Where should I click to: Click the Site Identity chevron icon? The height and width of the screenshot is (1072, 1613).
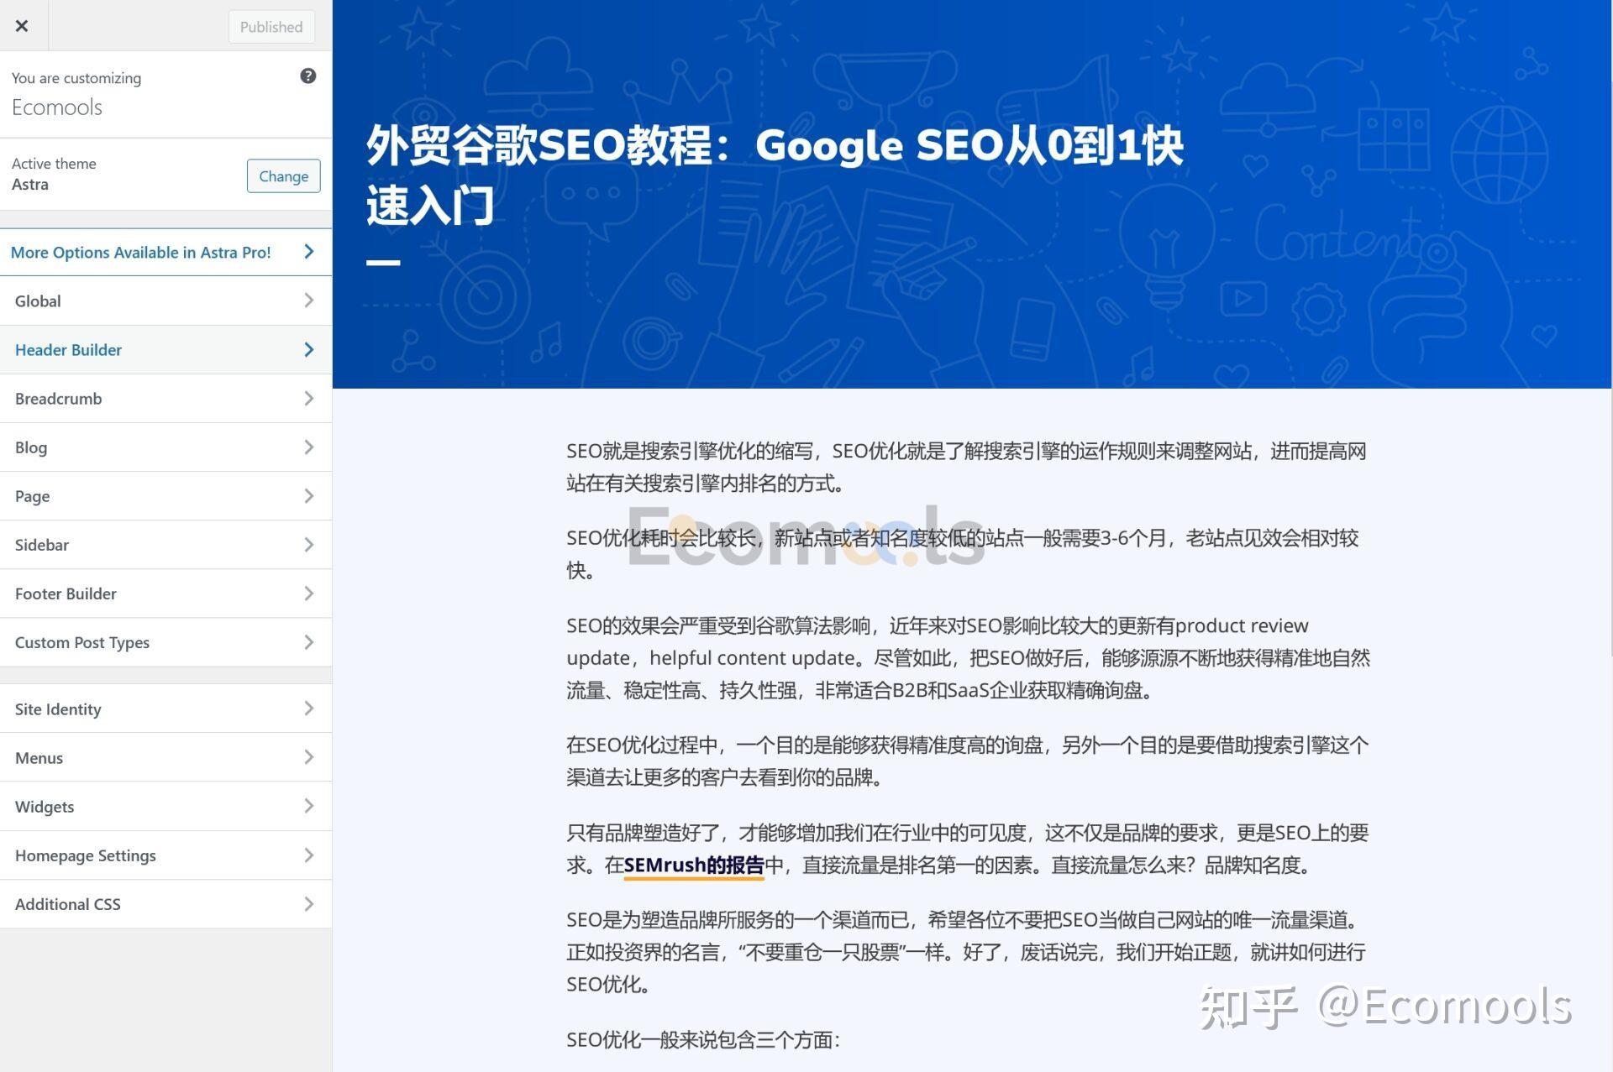click(309, 709)
